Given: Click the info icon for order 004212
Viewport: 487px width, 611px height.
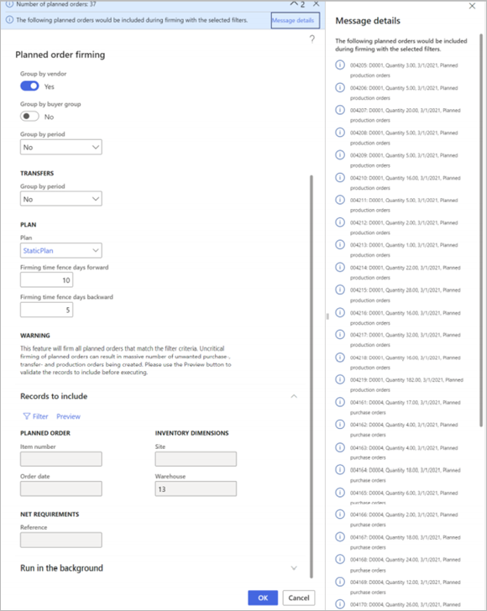Looking at the screenshot, I should 340,222.
